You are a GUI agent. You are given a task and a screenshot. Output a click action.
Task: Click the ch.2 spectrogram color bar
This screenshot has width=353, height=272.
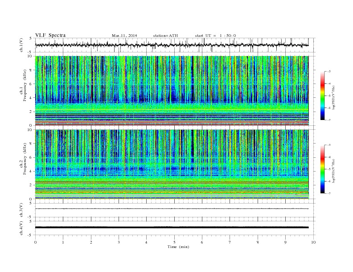[322, 169]
